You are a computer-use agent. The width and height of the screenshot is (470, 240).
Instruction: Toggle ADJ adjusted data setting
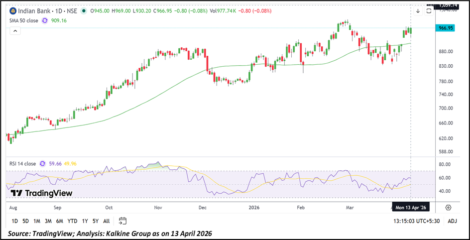452,221
